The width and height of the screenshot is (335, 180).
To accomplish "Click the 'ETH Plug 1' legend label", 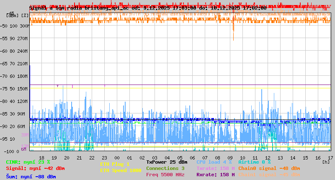I will click(x=115, y=165).
